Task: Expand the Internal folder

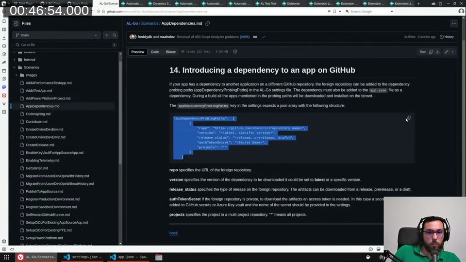Action: [15, 60]
